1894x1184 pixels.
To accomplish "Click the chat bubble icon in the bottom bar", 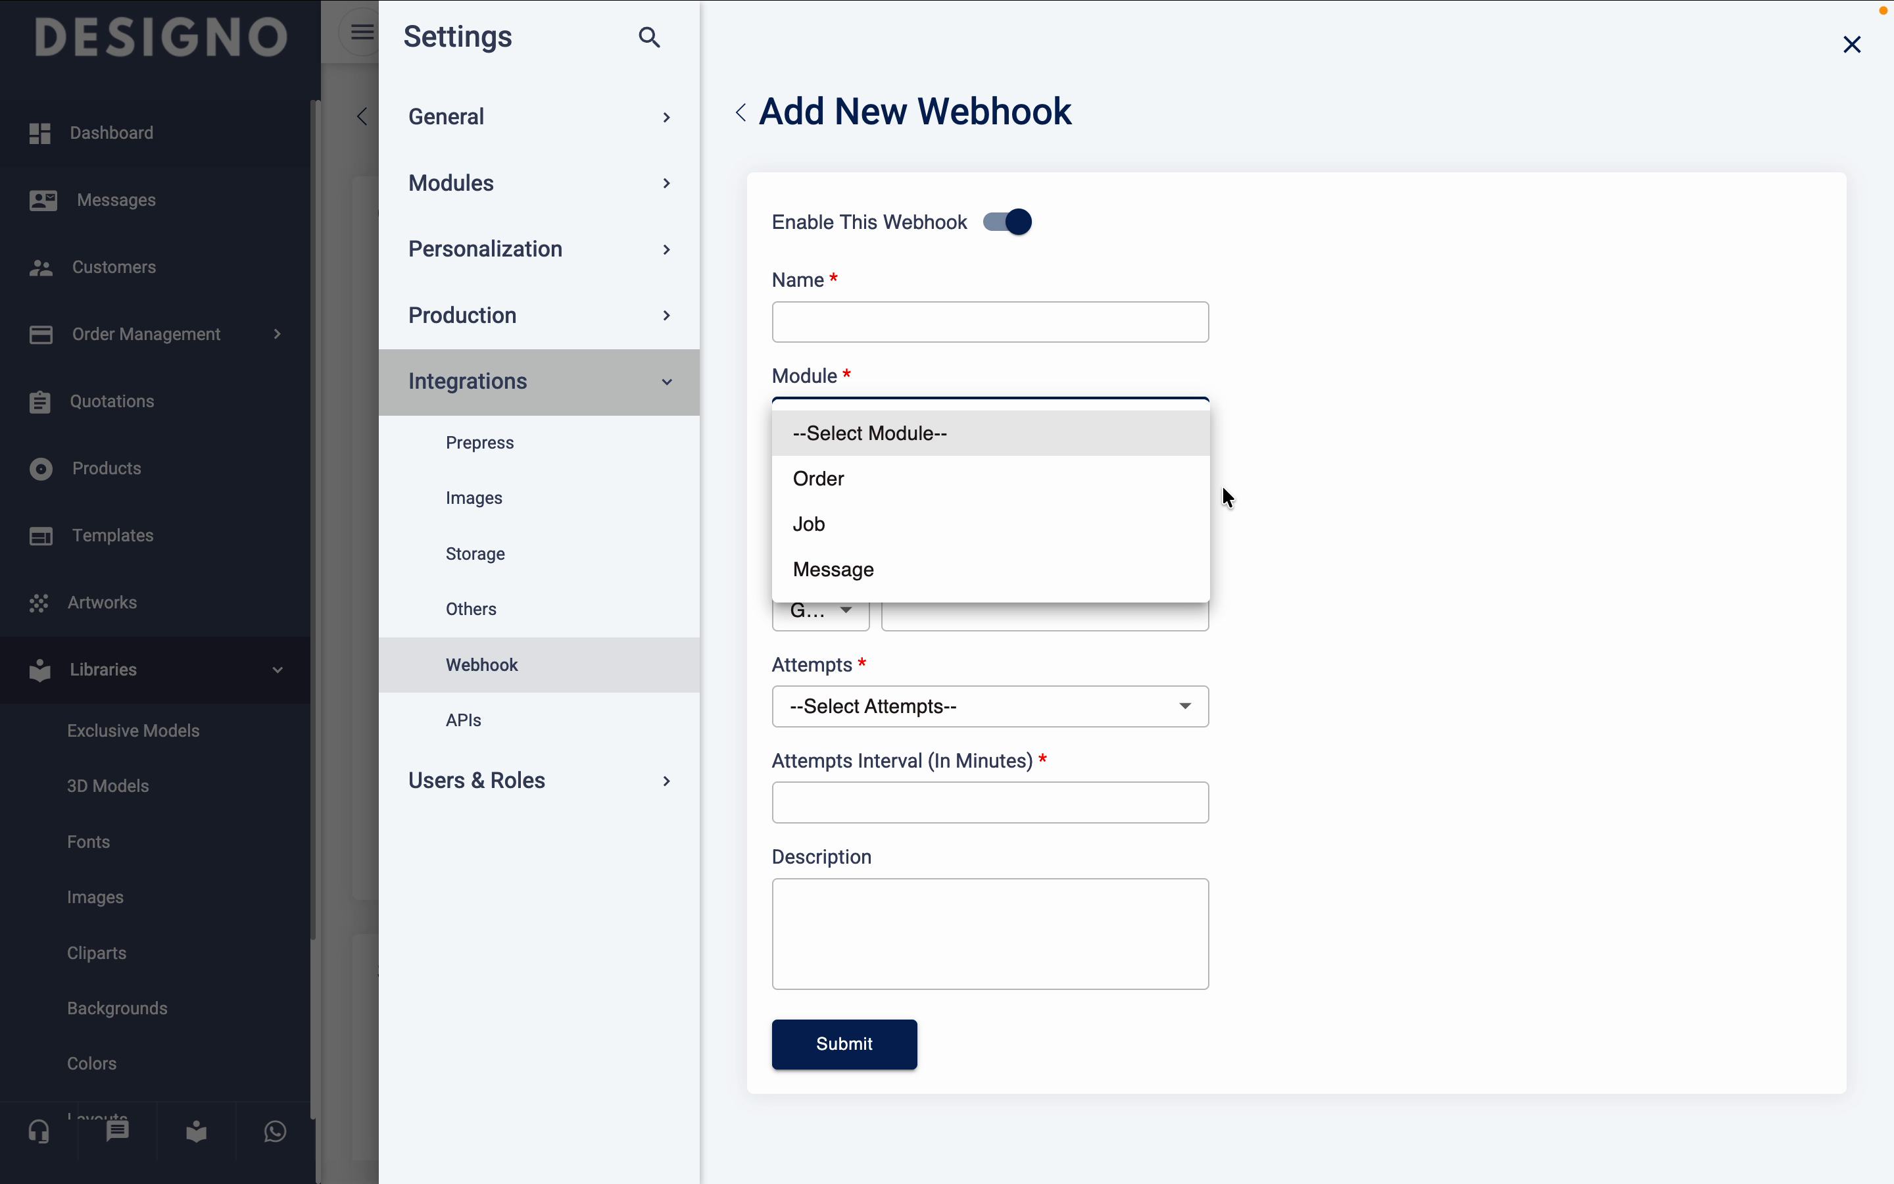I will (118, 1131).
